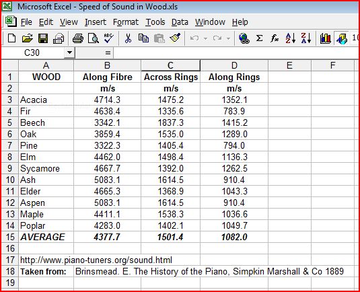
Task: Click the piano-tuners.org sound.html link cell
Action: pyautogui.click(x=96, y=260)
